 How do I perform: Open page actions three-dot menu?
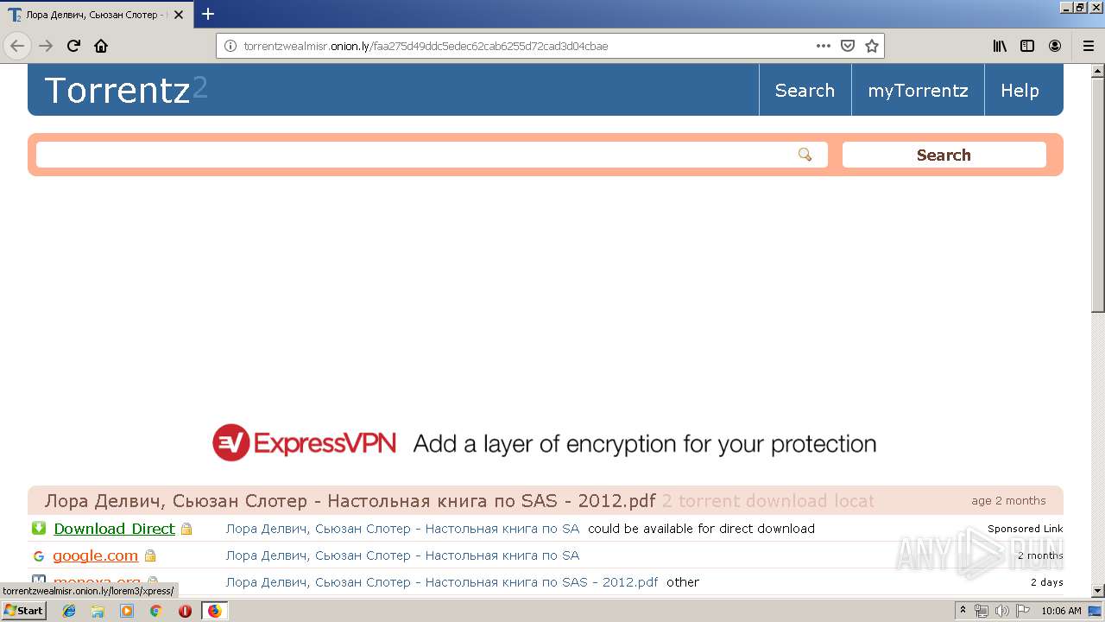point(824,46)
